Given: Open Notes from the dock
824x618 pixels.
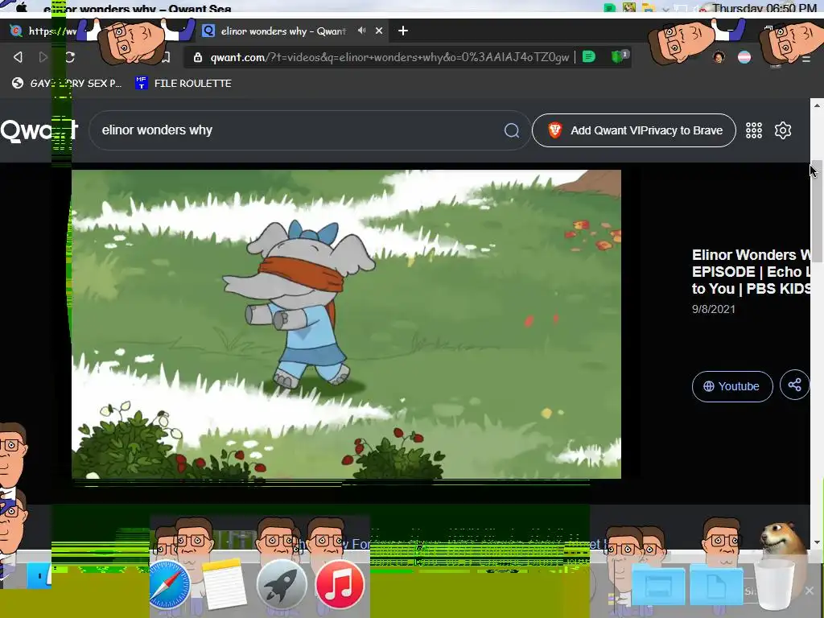Looking at the screenshot, I should coord(225,584).
